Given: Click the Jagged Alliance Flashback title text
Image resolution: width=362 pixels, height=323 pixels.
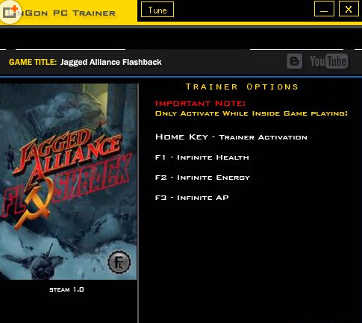Looking at the screenshot, I should [111, 62].
